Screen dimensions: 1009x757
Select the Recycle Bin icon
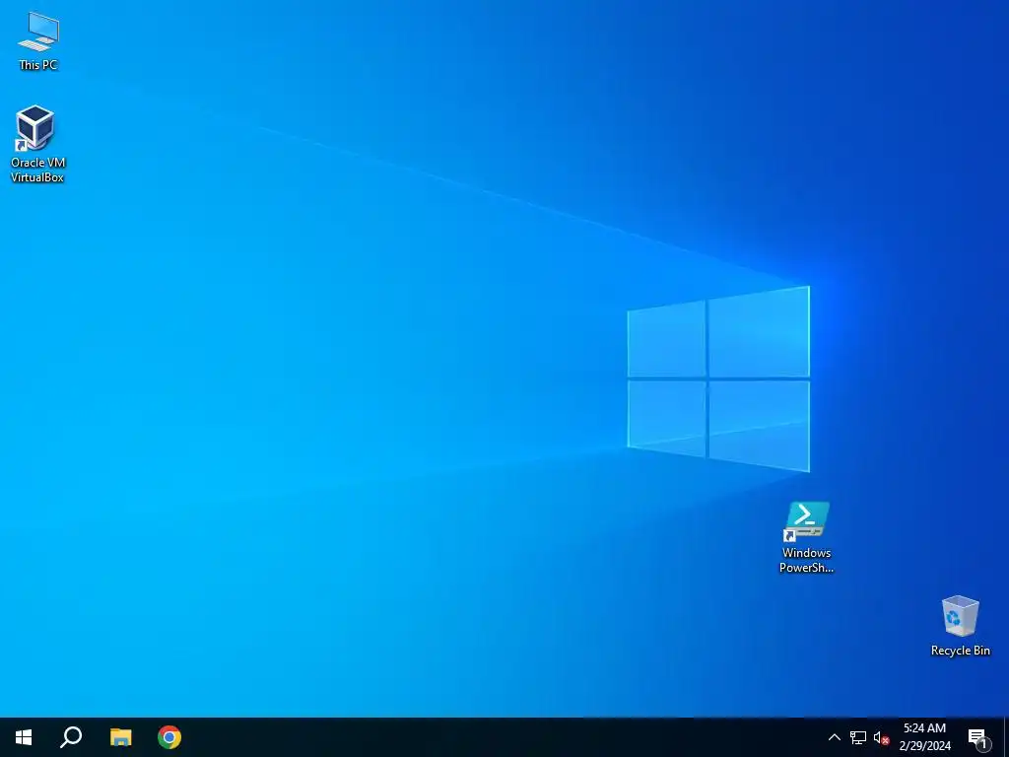point(960,626)
